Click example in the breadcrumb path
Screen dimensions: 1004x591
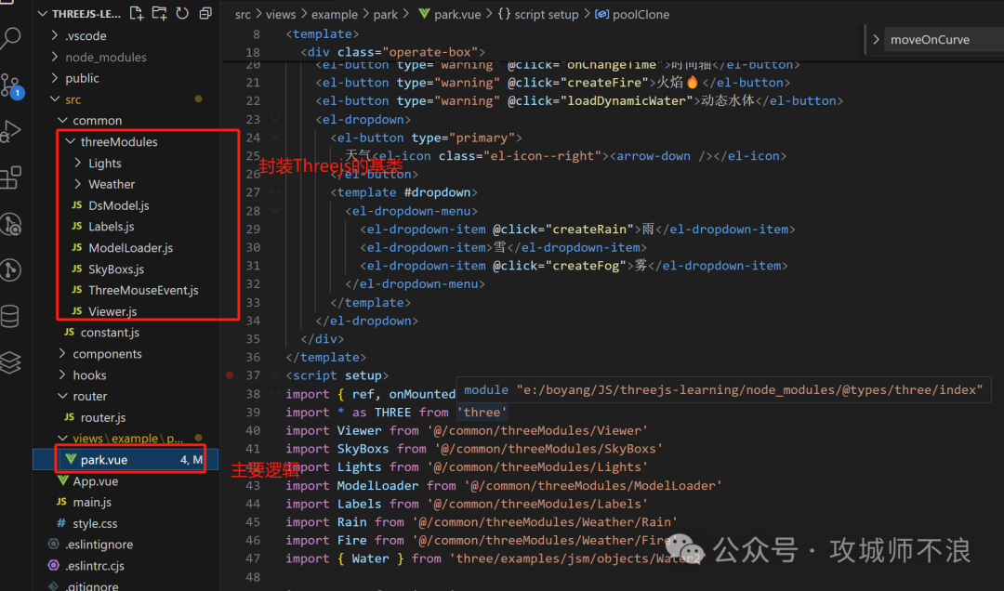[x=335, y=14]
